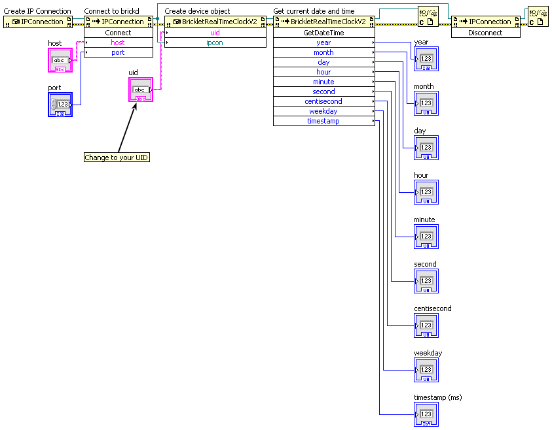Click the 'Create device object' comment label
Viewport: 552px width, 430px height.
click(x=197, y=11)
